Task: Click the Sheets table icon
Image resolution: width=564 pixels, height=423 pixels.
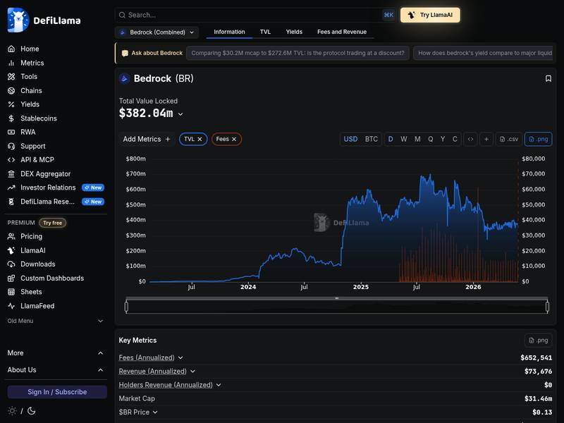Action: [x=11, y=292]
